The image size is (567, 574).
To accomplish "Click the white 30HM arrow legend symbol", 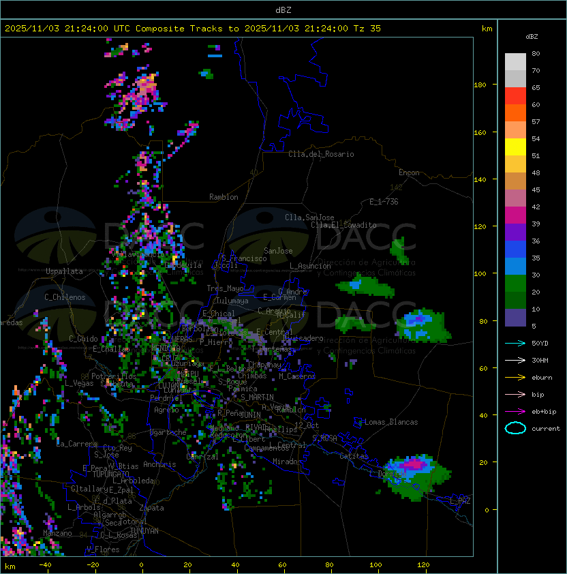I will coord(515,360).
